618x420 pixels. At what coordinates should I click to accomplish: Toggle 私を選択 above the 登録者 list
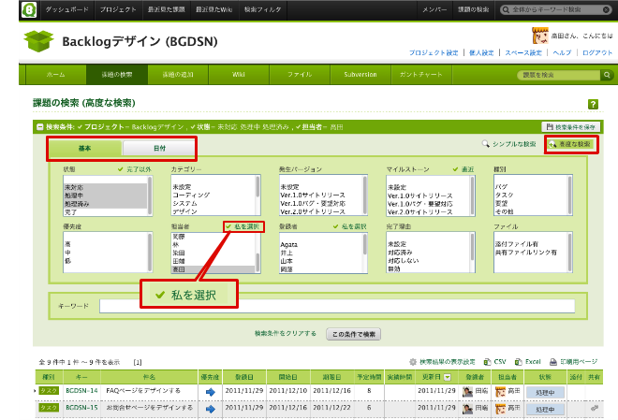point(349,226)
